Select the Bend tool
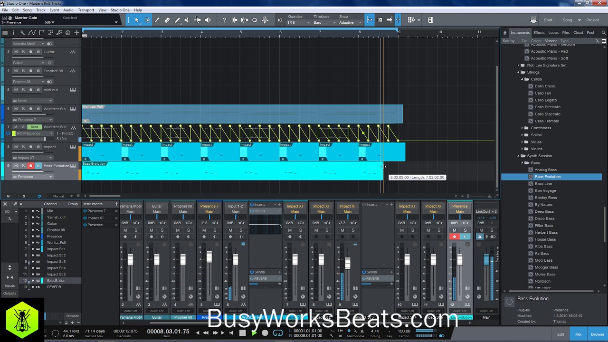Image resolution: width=608 pixels, height=342 pixels. pyautogui.click(x=197, y=20)
